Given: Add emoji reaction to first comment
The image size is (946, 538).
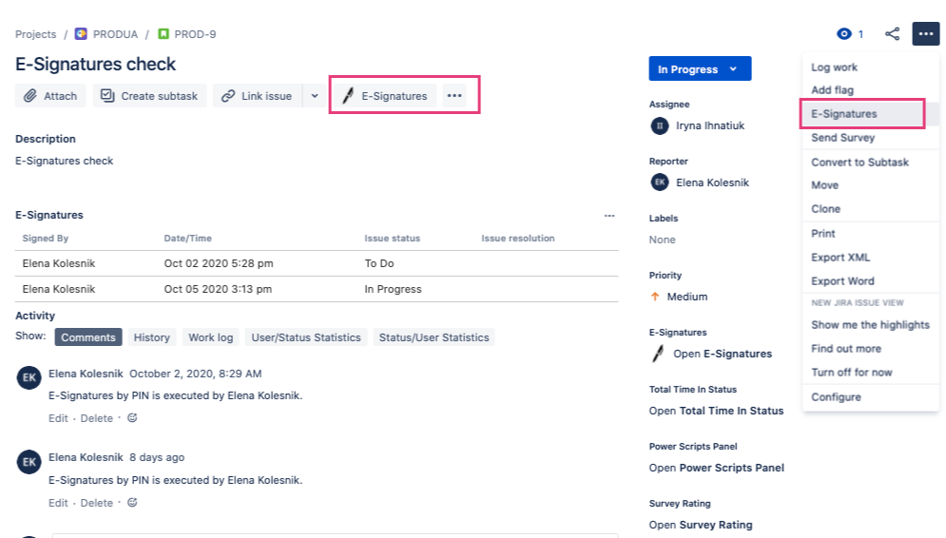Looking at the screenshot, I should point(132,417).
